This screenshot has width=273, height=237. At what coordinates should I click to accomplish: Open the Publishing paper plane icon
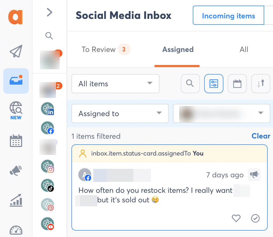tap(16, 51)
